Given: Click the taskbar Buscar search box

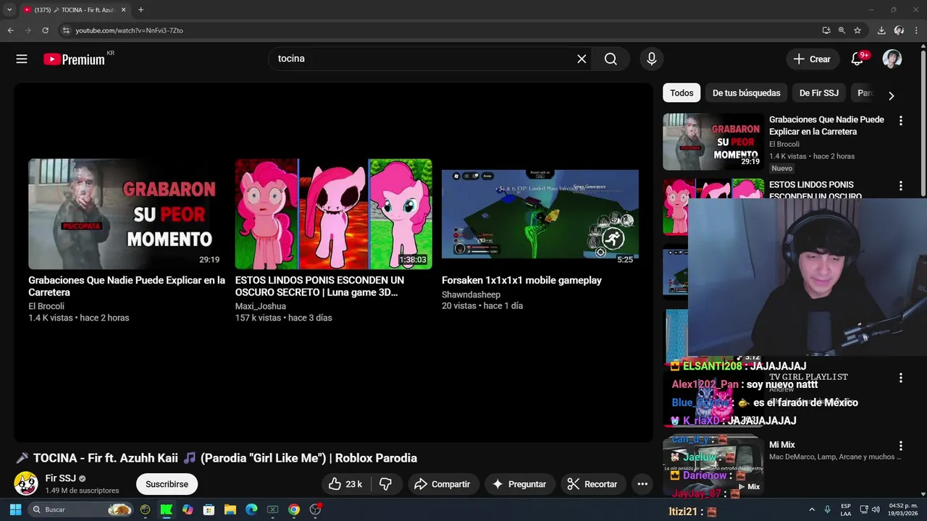Looking at the screenshot, I should [80, 509].
